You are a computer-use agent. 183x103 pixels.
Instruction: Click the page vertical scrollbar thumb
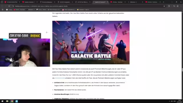[182, 70]
